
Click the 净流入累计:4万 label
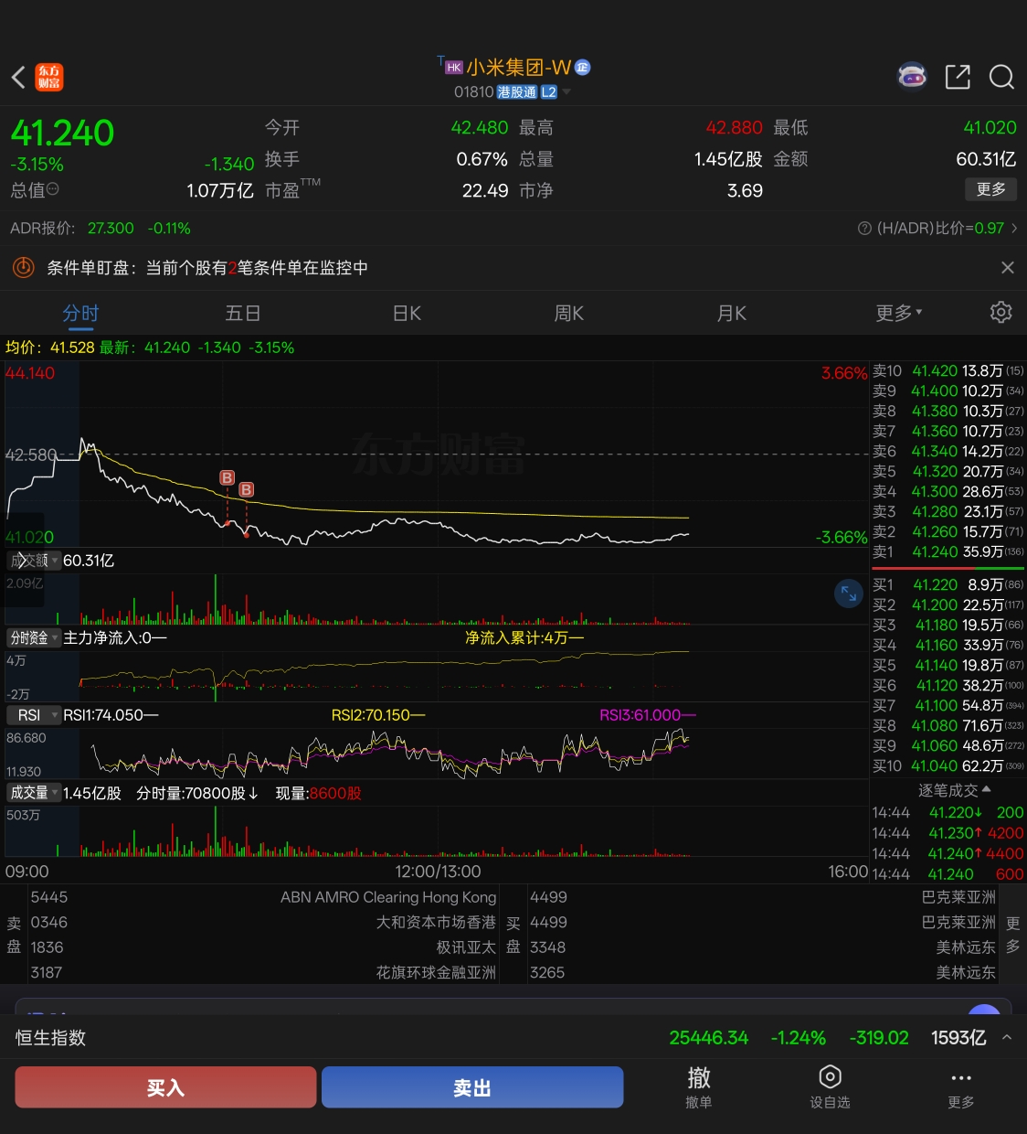(x=524, y=637)
